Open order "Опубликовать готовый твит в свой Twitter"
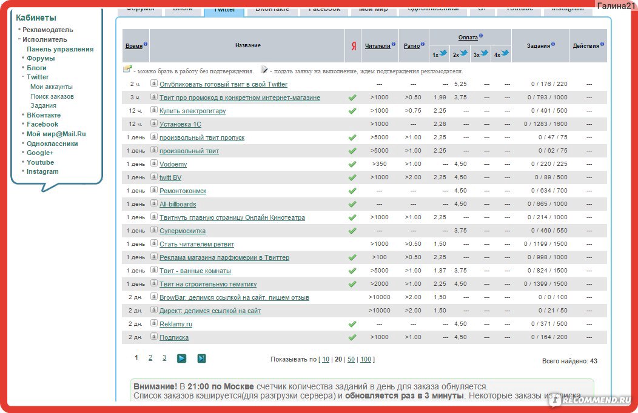 (223, 84)
